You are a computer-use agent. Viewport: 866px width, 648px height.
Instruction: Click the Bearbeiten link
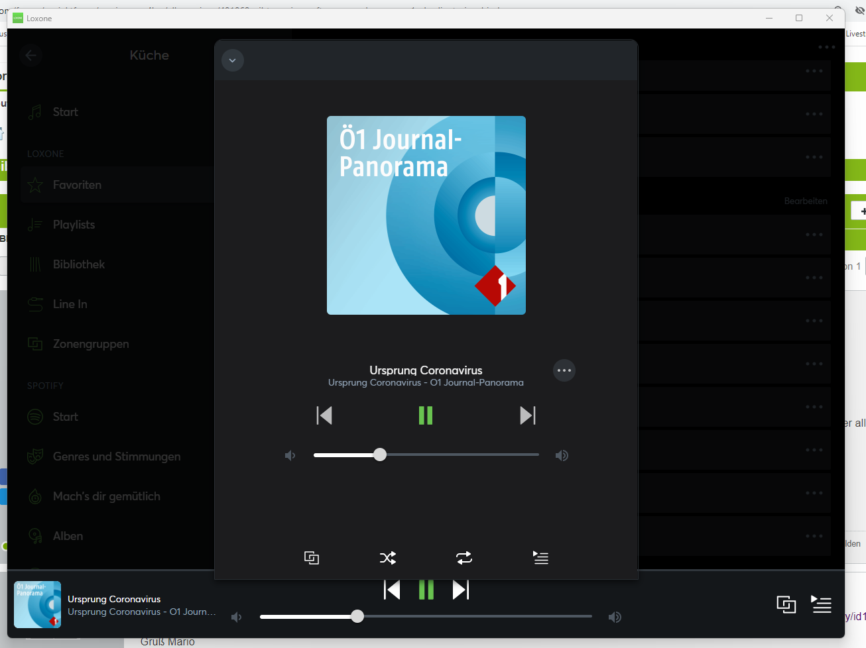806,201
